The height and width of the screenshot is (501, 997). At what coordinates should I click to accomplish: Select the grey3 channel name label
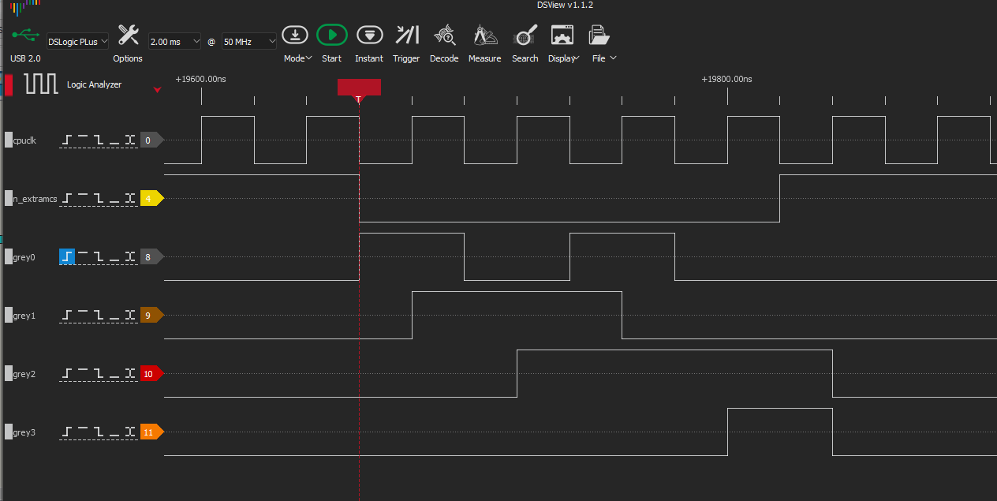tap(24, 432)
